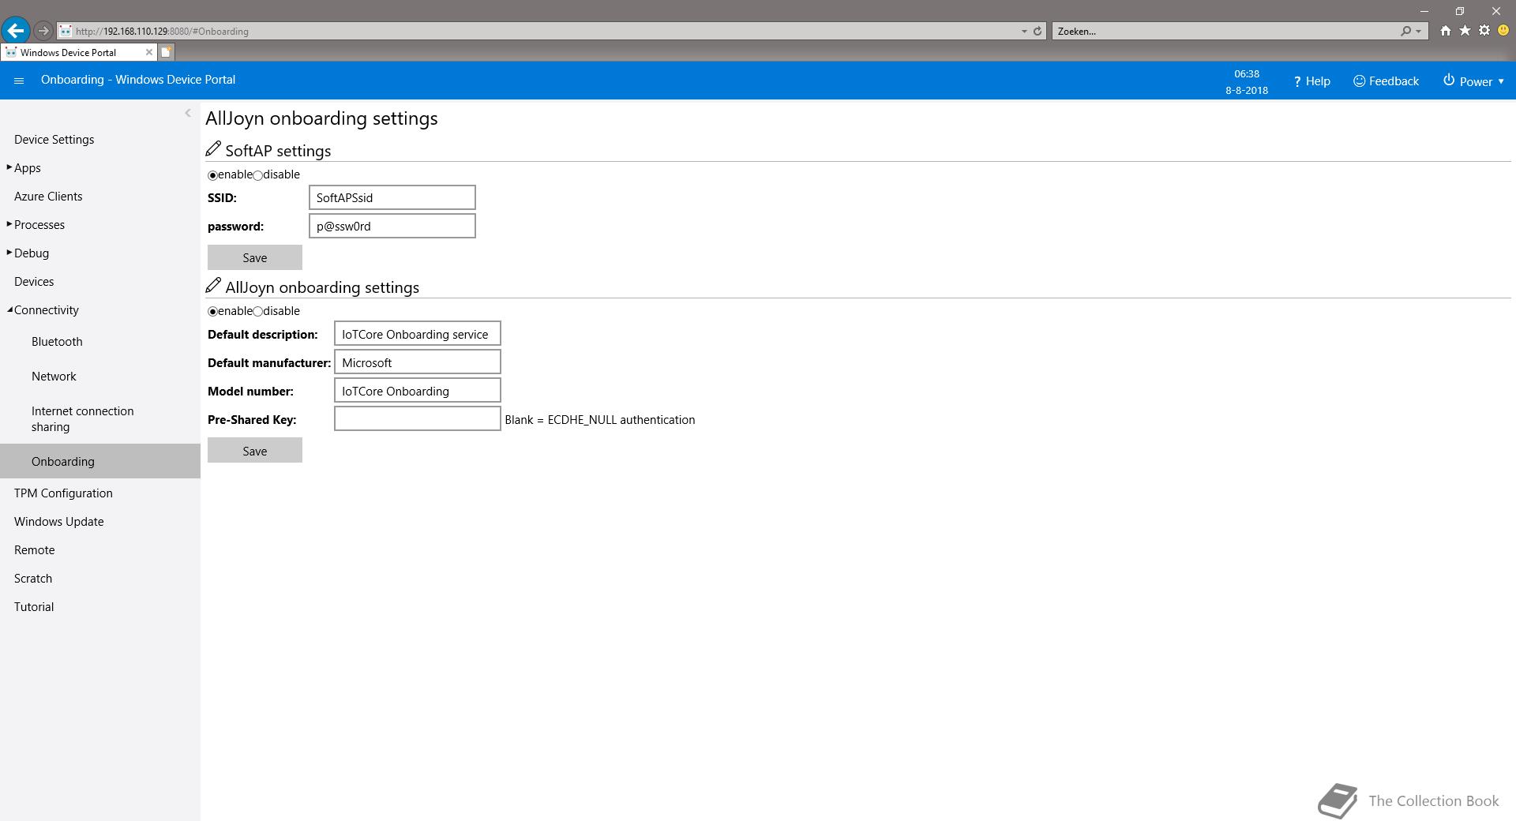This screenshot has width=1516, height=821.
Task: Collapse the Connectivity tree node
Action: (9, 309)
